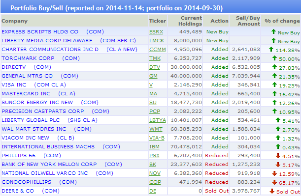Screen dimensions: 301x196
Task: Click the Action column header
Action: pyautogui.click(x=219, y=21)
